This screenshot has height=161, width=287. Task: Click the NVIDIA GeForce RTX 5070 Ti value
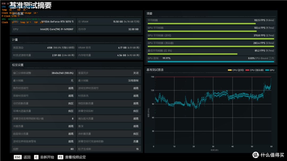point(57,22)
